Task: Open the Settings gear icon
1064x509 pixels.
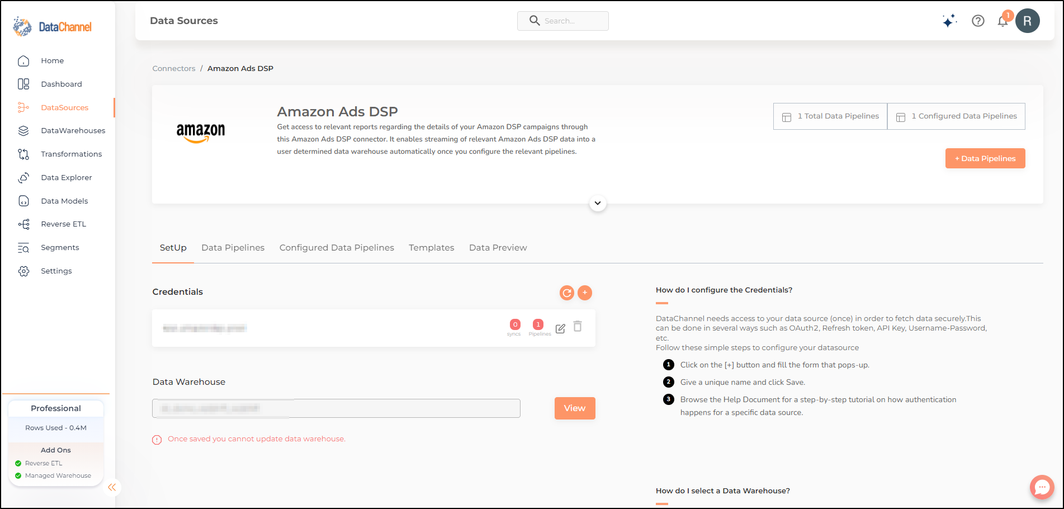Action: [x=23, y=271]
